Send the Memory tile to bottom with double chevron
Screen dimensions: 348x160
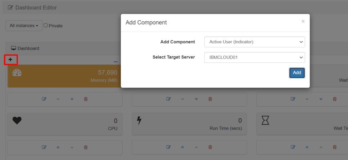point(72,99)
